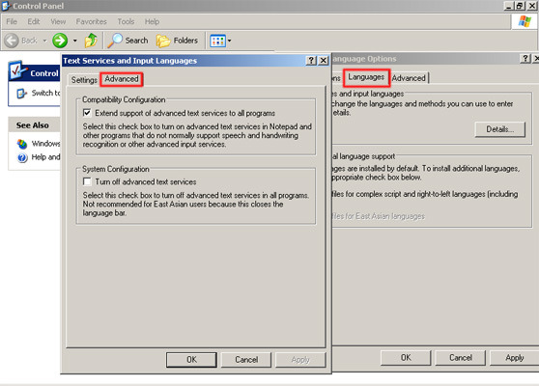Open the Tools menu
The image size is (539, 386).
tap(126, 21)
